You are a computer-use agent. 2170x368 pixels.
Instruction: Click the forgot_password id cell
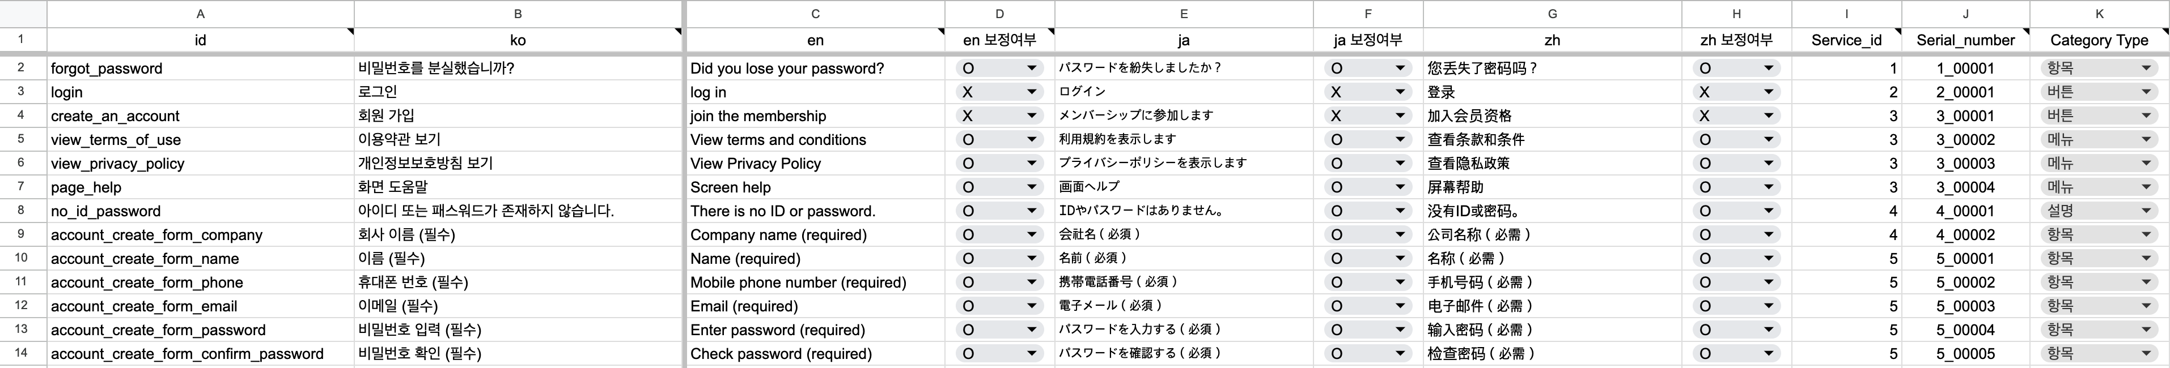click(201, 68)
